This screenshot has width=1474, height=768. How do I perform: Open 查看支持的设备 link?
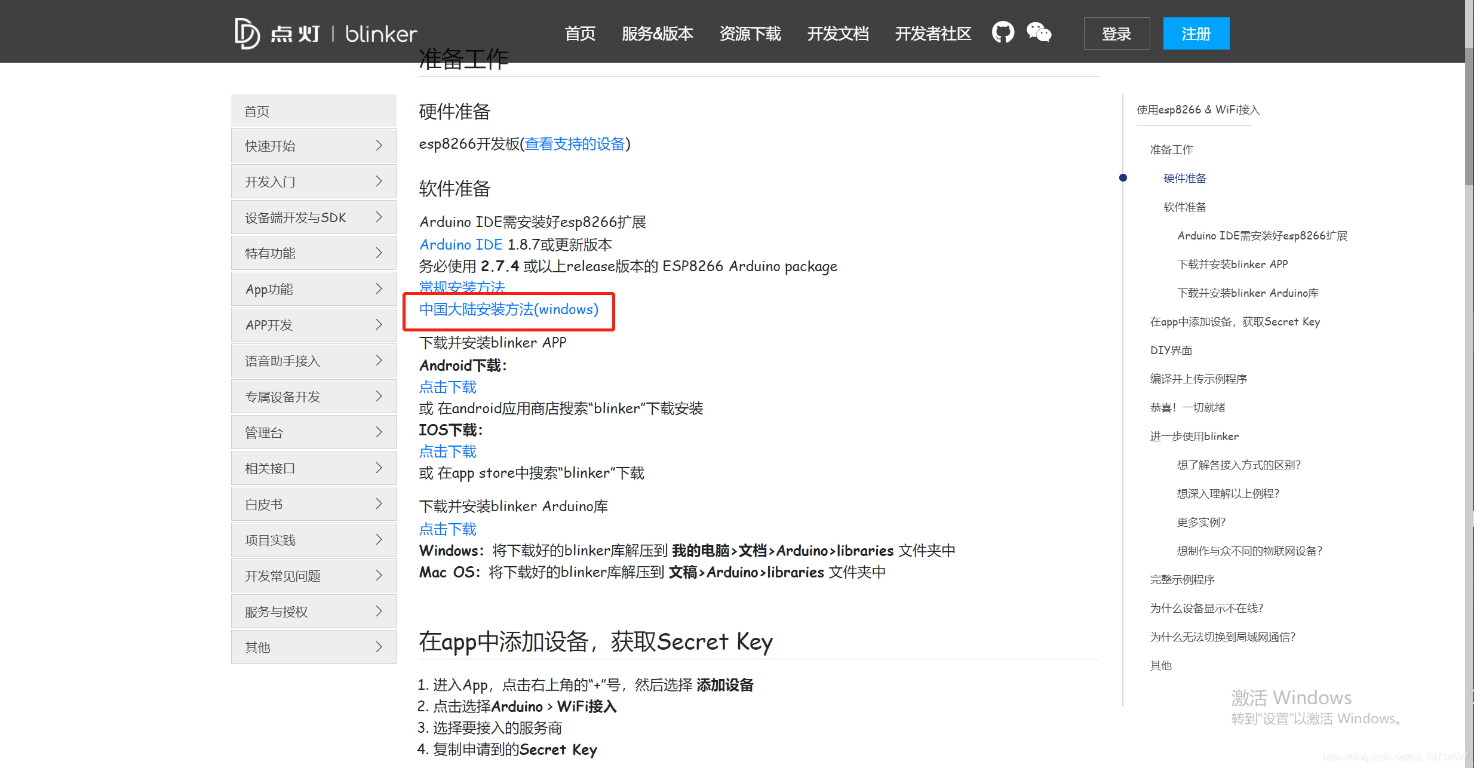point(575,143)
